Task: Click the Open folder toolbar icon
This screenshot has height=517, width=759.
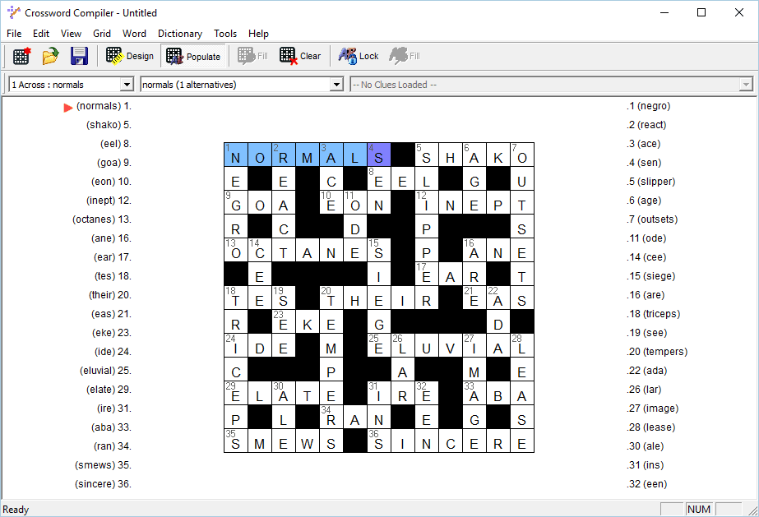Action: click(x=50, y=56)
